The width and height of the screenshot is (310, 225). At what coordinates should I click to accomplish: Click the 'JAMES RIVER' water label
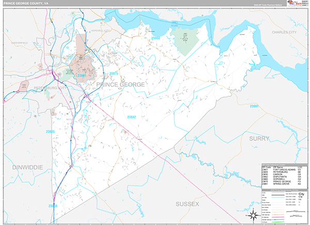(x=175, y=24)
